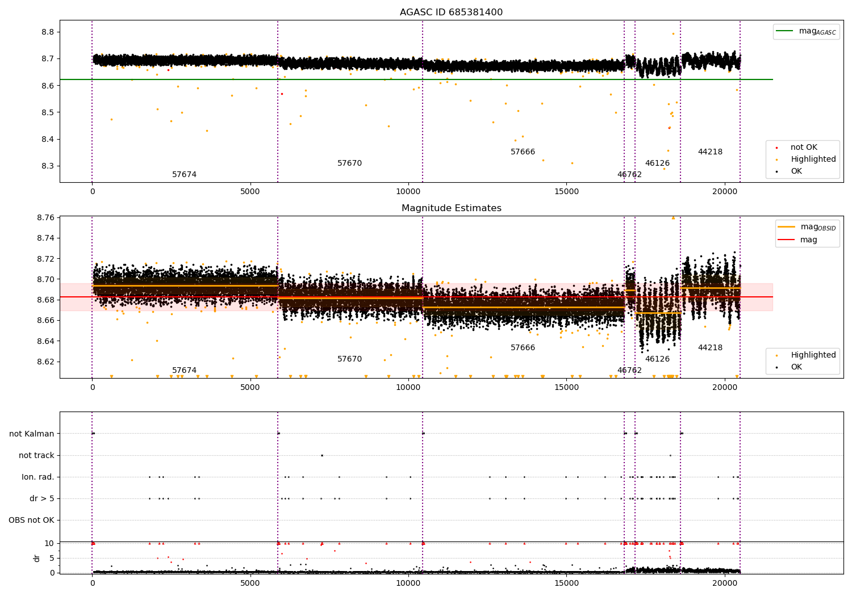Click the 'not Kalman' row label
The width and height of the screenshot is (852, 596).
click(x=32, y=434)
